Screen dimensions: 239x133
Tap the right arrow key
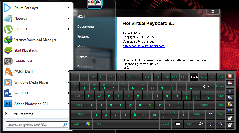click(220, 124)
